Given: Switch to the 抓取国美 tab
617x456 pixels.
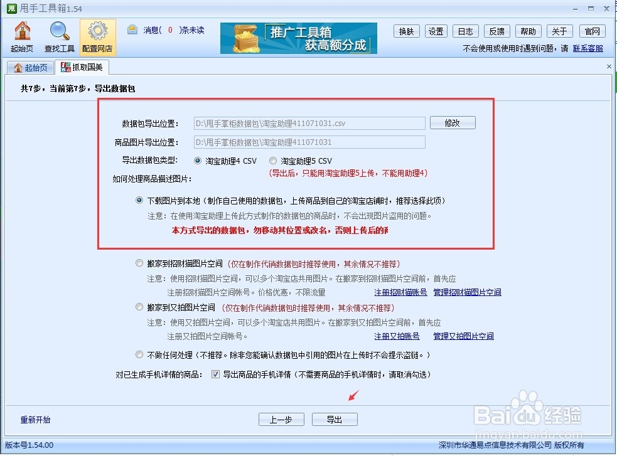Looking at the screenshot, I should pyautogui.click(x=83, y=66).
